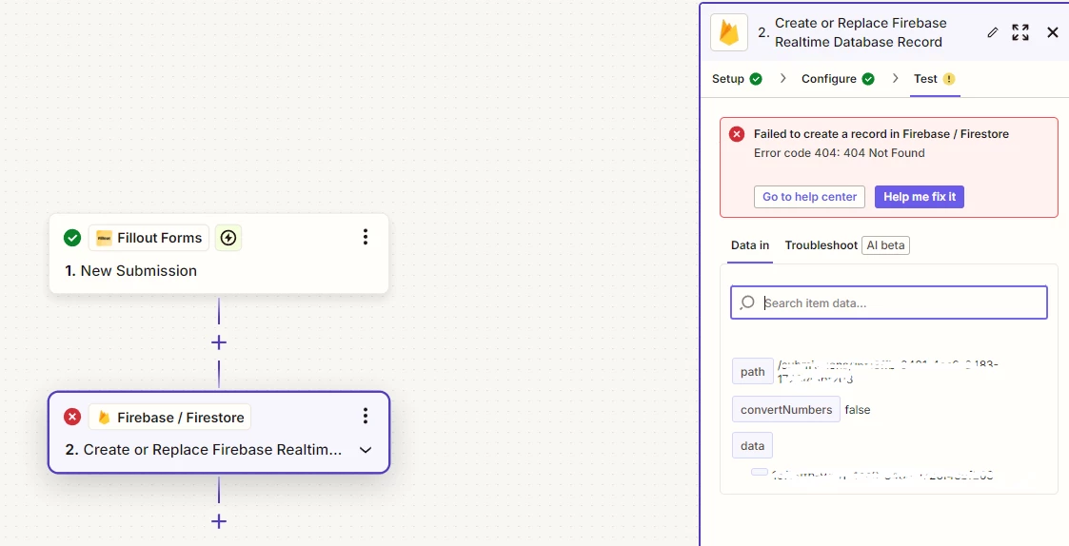Click green success checkmark on step 1
Viewport: 1069px width, 546px height.
click(72, 238)
